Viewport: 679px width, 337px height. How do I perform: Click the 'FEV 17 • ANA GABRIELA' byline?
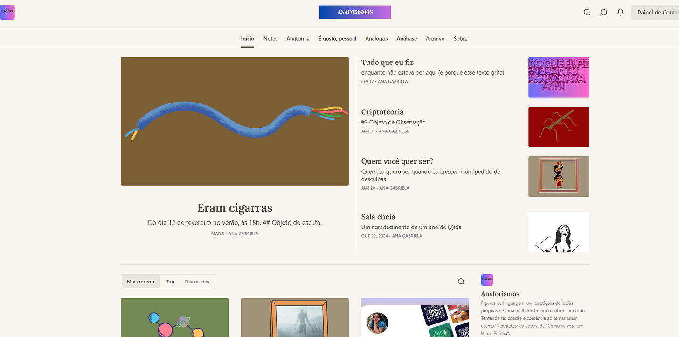[385, 81]
